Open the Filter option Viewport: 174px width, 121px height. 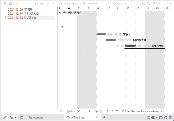point(157,3)
